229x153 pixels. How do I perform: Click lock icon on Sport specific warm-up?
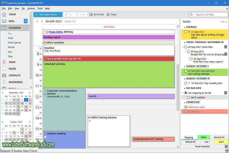click(x=45, y=59)
